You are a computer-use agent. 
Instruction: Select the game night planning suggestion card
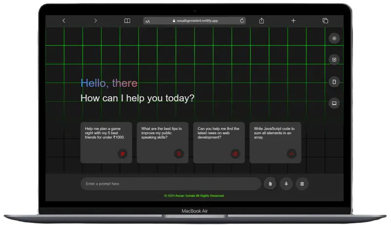(x=106, y=143)
